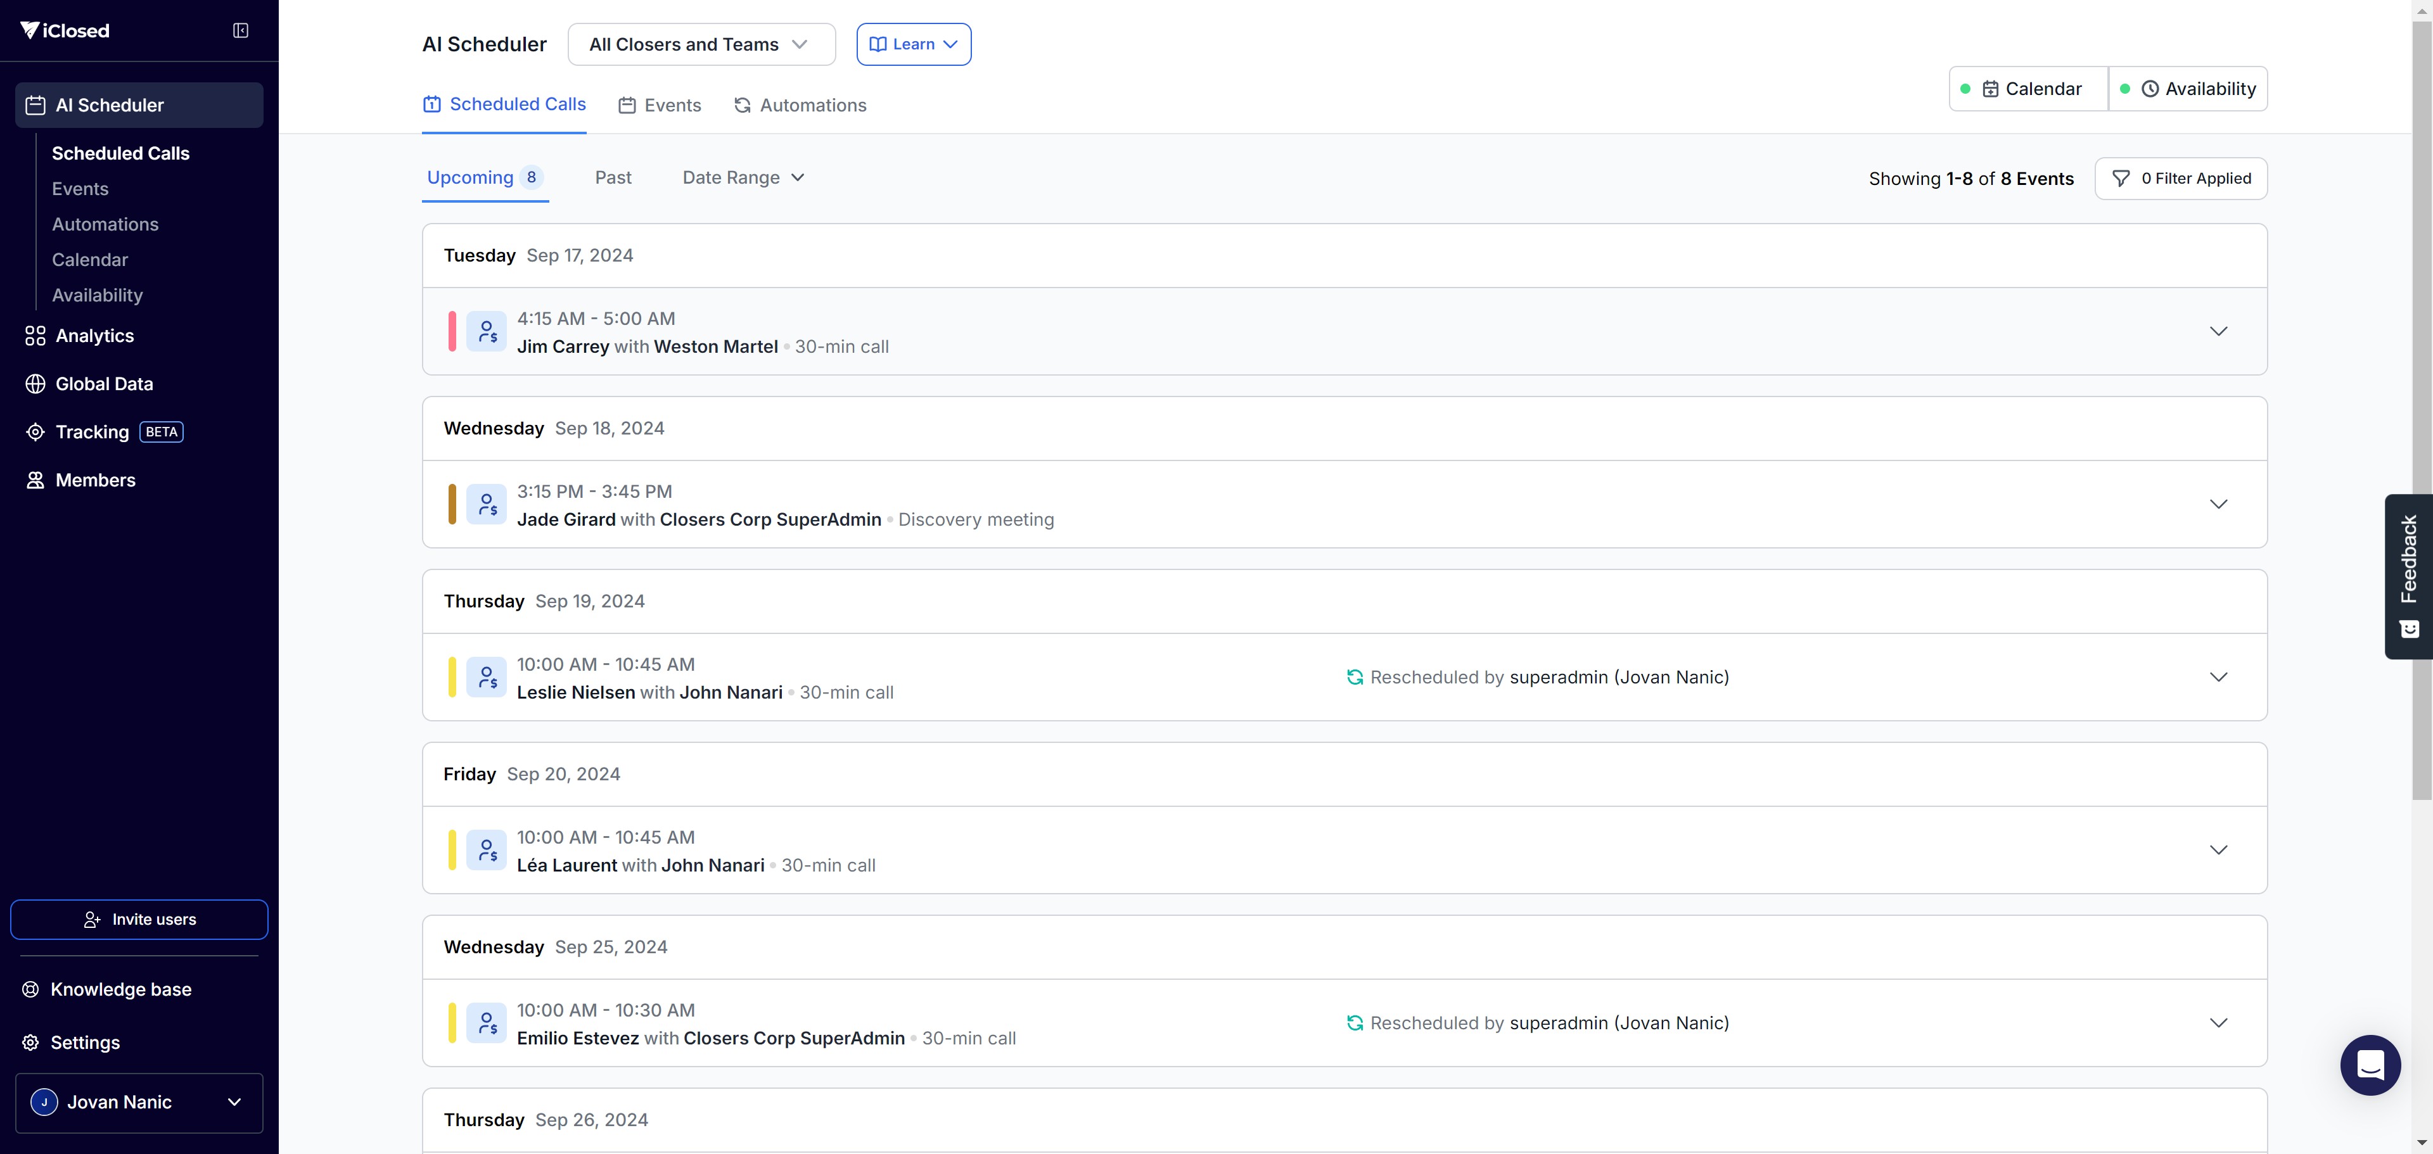This screenshot has width=2433, height=1154.
Task: Click the iClosed logo
Action: pyautogui.click(x=65, y=30)
